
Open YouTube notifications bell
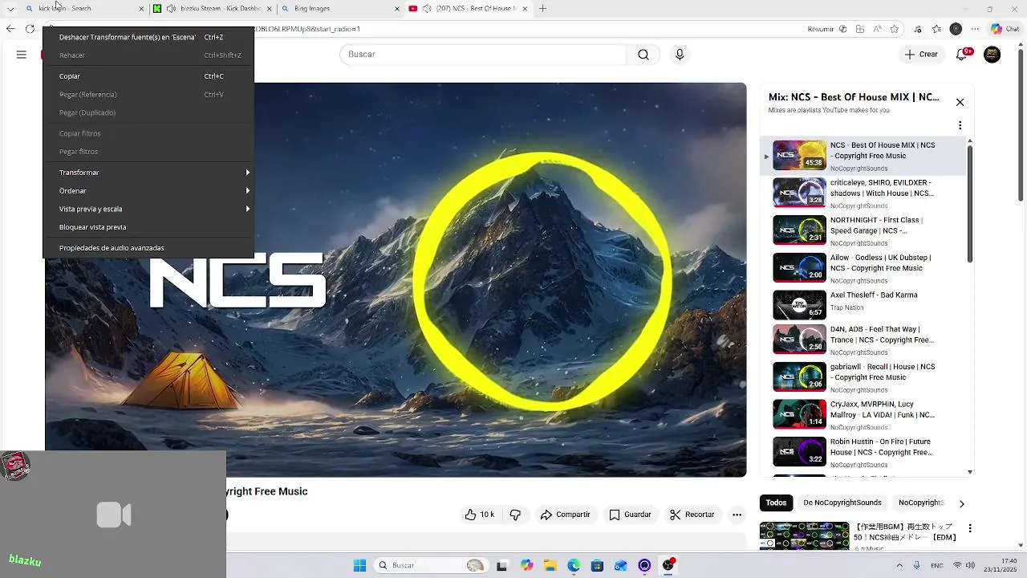pos(963,54)
